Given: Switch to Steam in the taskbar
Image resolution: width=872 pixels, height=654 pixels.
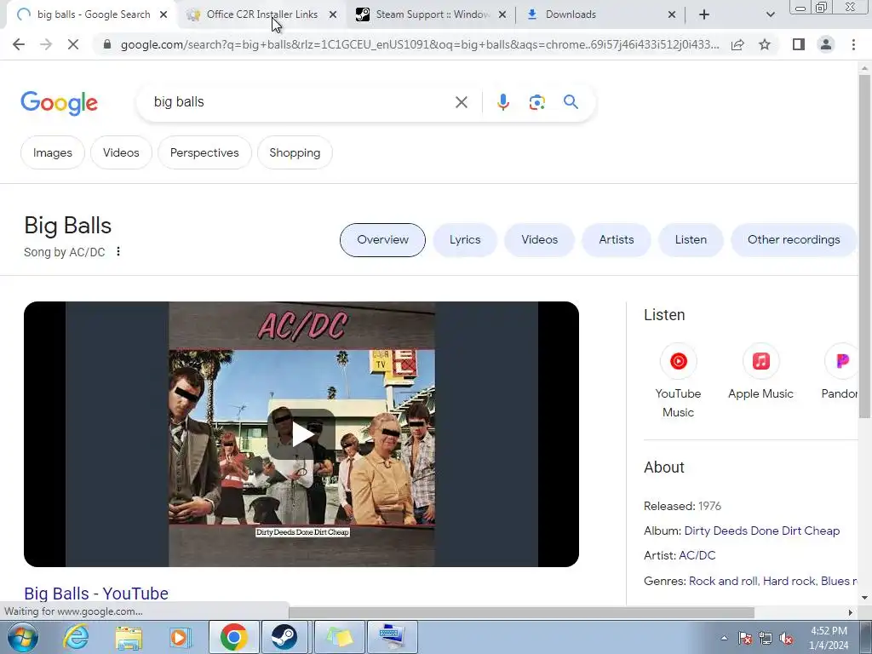Looking at the screenshot, I should coord(284,637).
